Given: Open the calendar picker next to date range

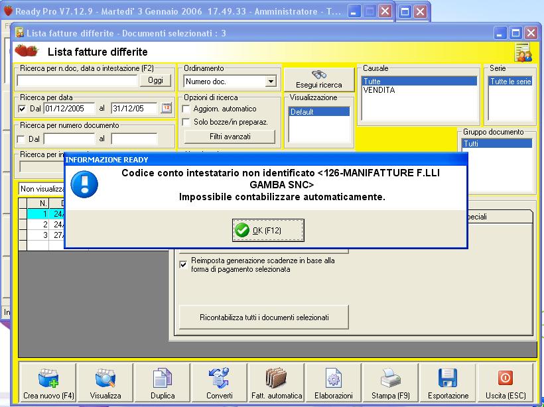Looking at the screenshot, I should [x=167, y=108].
